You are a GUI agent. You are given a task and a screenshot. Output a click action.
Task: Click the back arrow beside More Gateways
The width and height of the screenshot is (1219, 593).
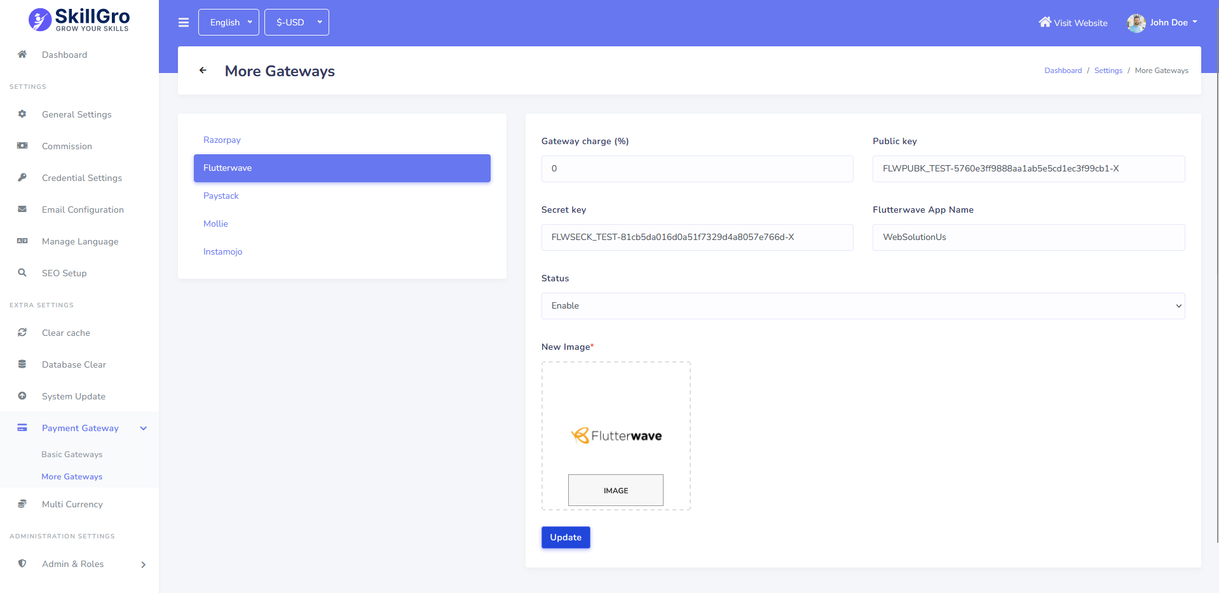[203, 70]
